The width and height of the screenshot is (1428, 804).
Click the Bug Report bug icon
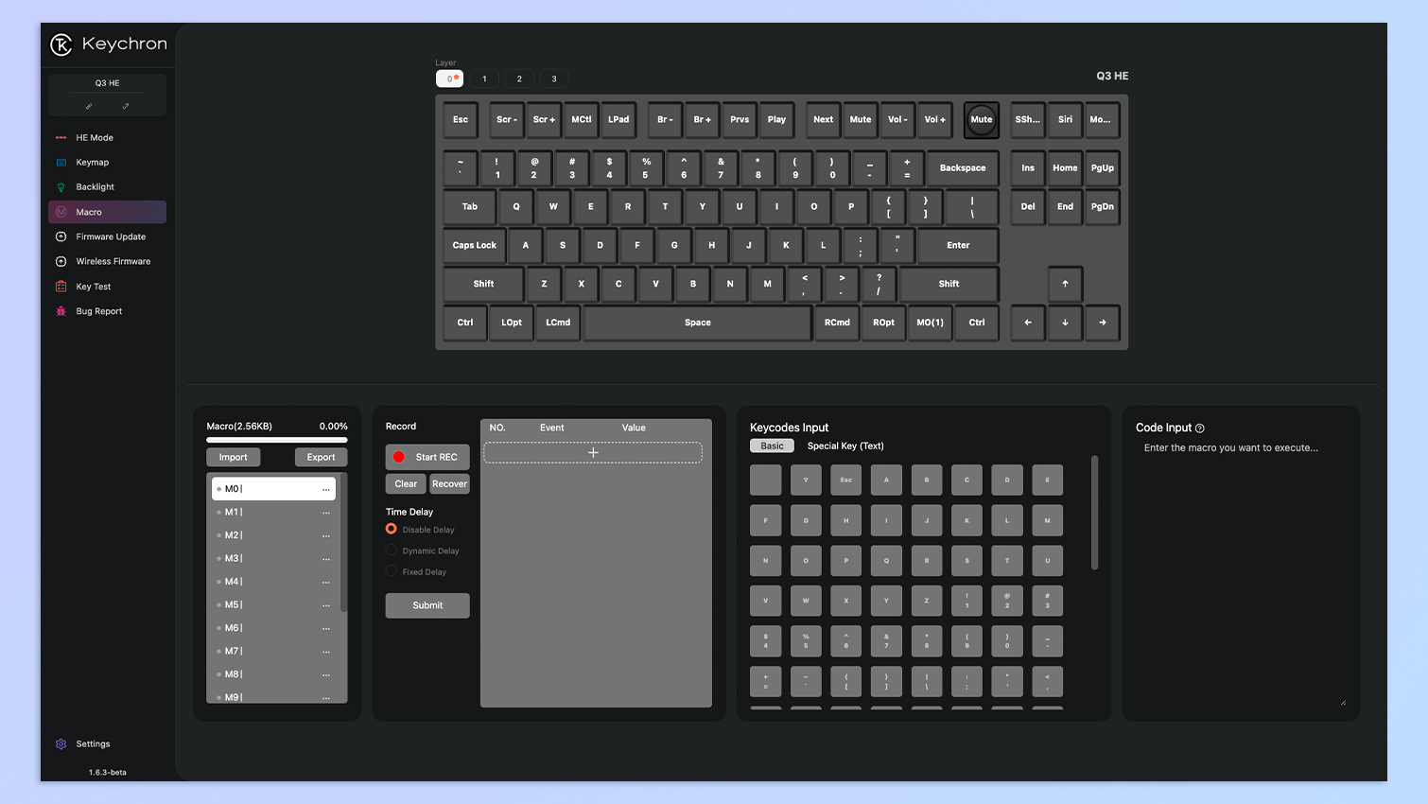point(61,311)
